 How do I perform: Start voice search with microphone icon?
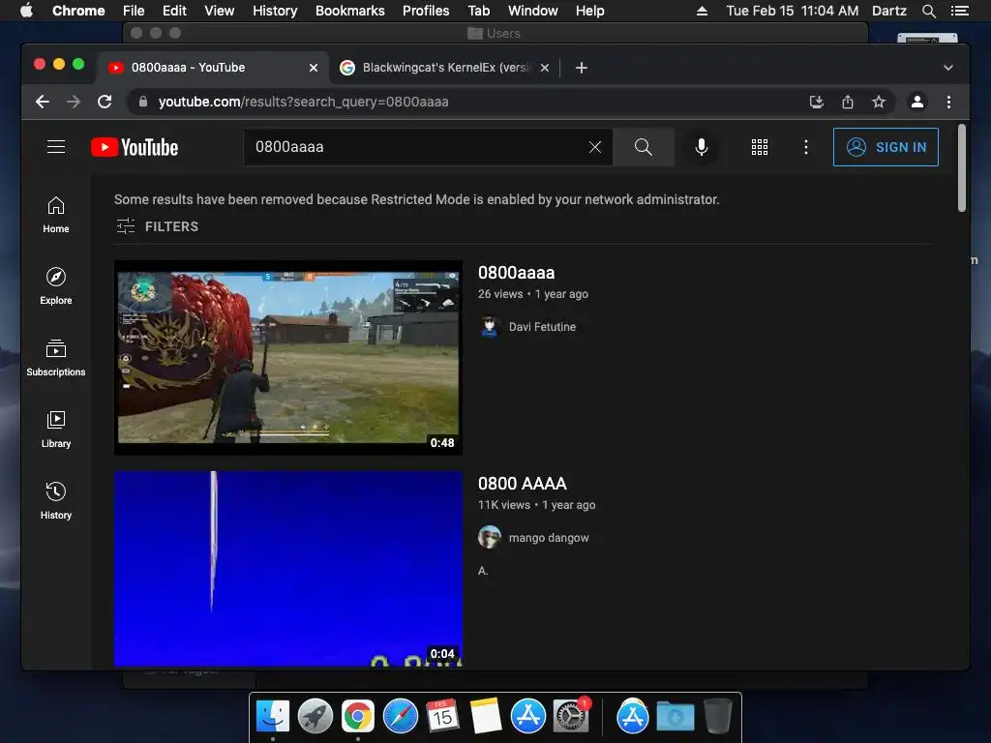click(701, 147)
